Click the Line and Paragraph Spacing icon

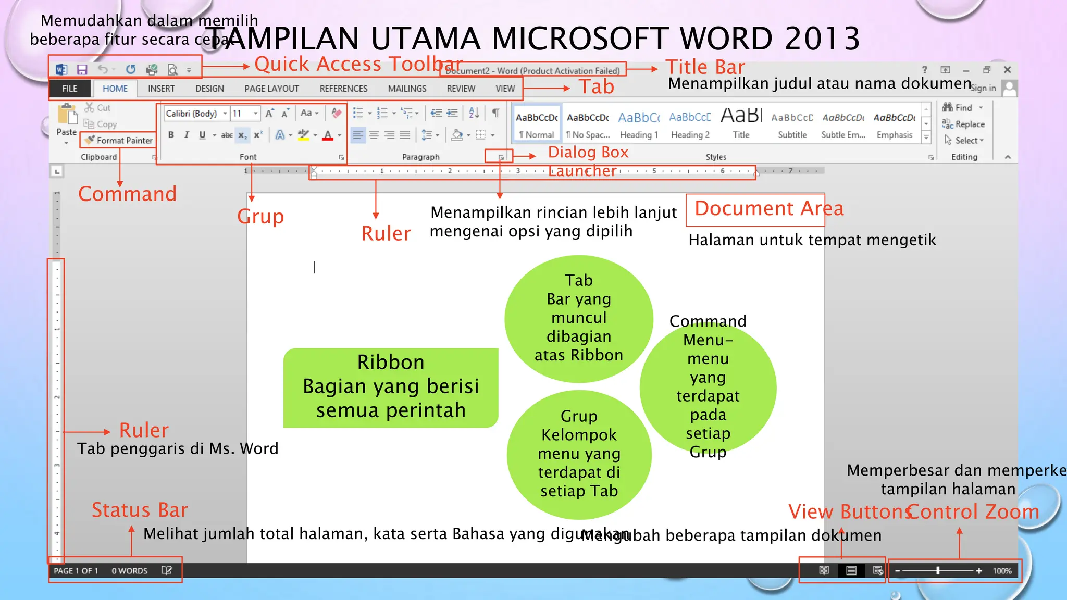(427, 135)
